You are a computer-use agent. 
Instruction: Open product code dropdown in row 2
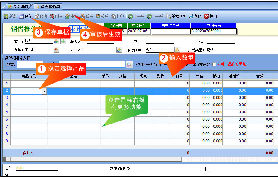click(x=44, y=91)
